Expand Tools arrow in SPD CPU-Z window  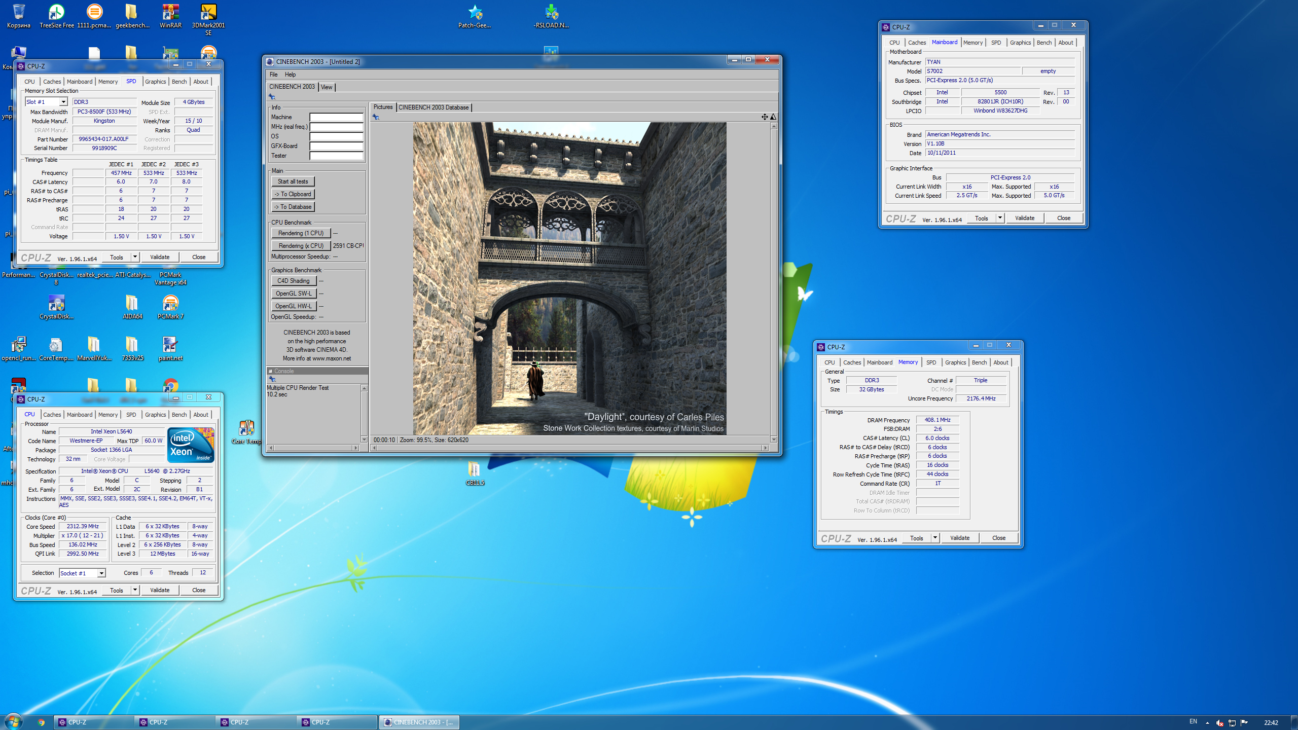tap(135, 257)
